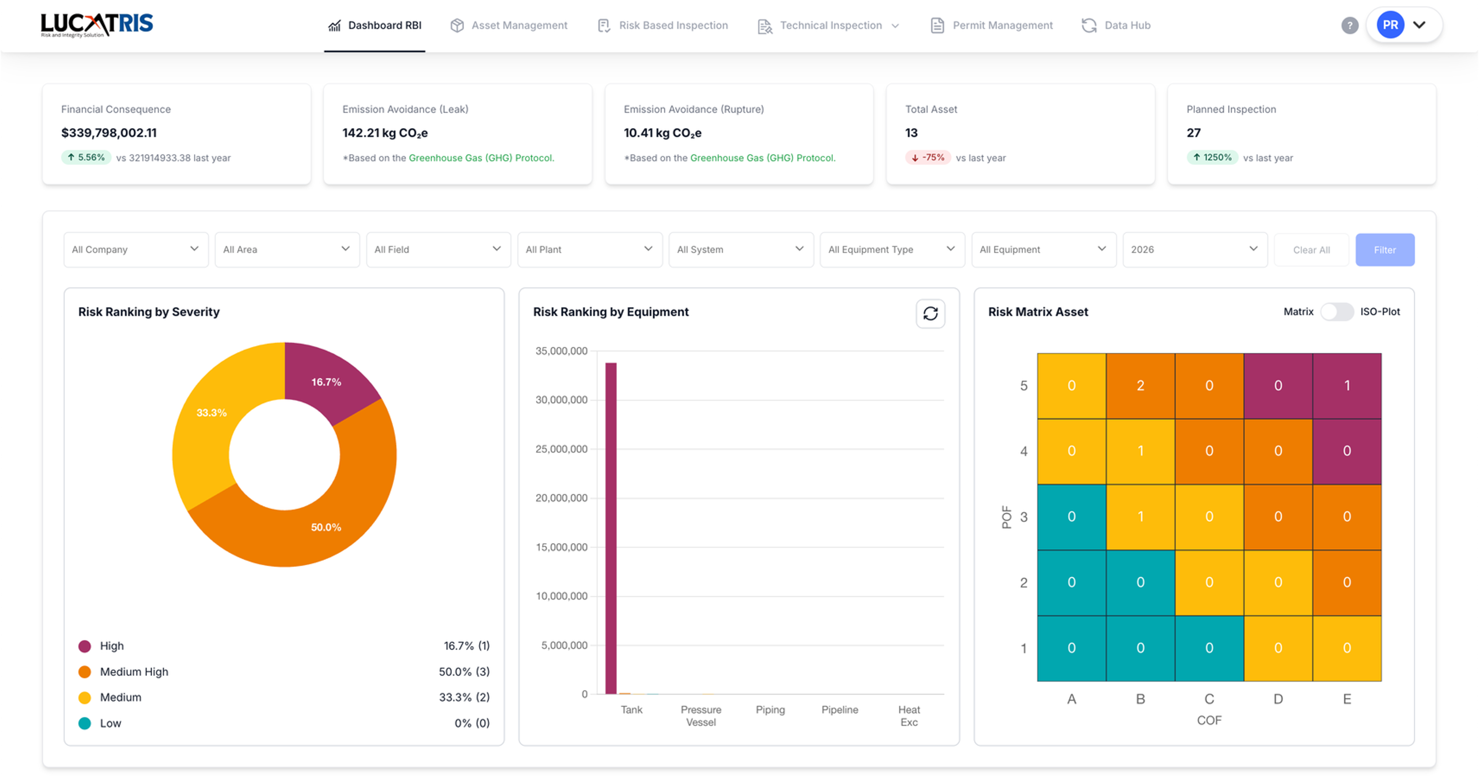Open the All Equipment dropdown

[x=1043, y=250]
